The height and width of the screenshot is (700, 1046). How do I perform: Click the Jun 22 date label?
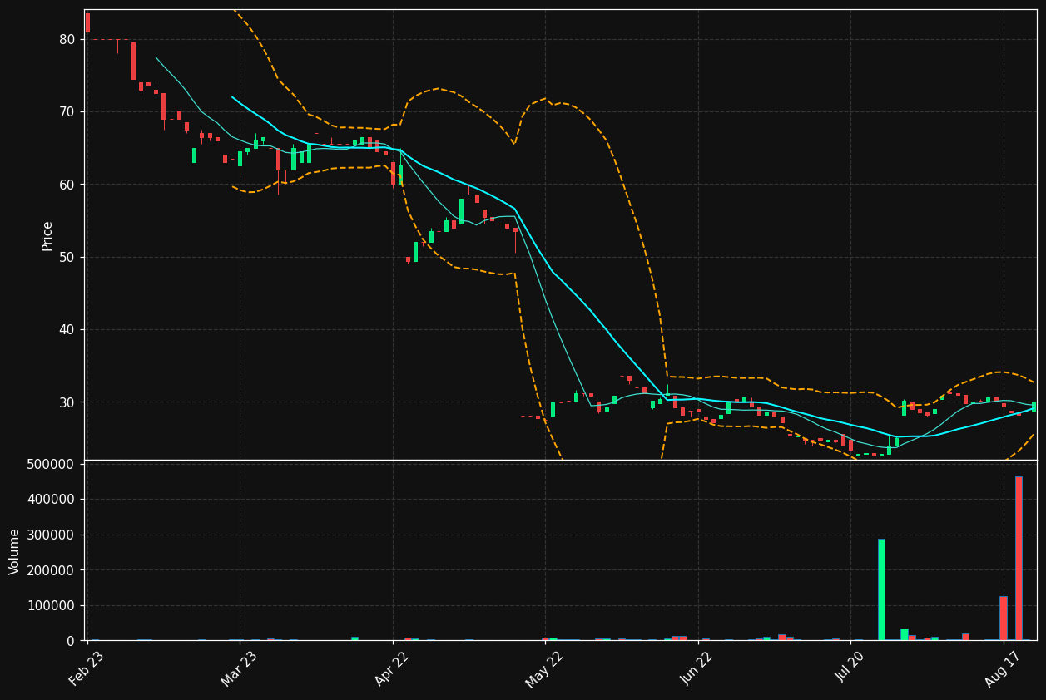(x=697, y=668)
